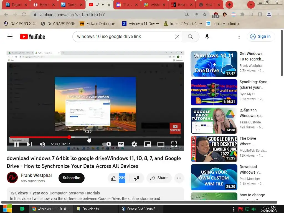284x213 pixels.
Task: Open Chrome profile avatar icon
Action: click(x=269, y=14)
